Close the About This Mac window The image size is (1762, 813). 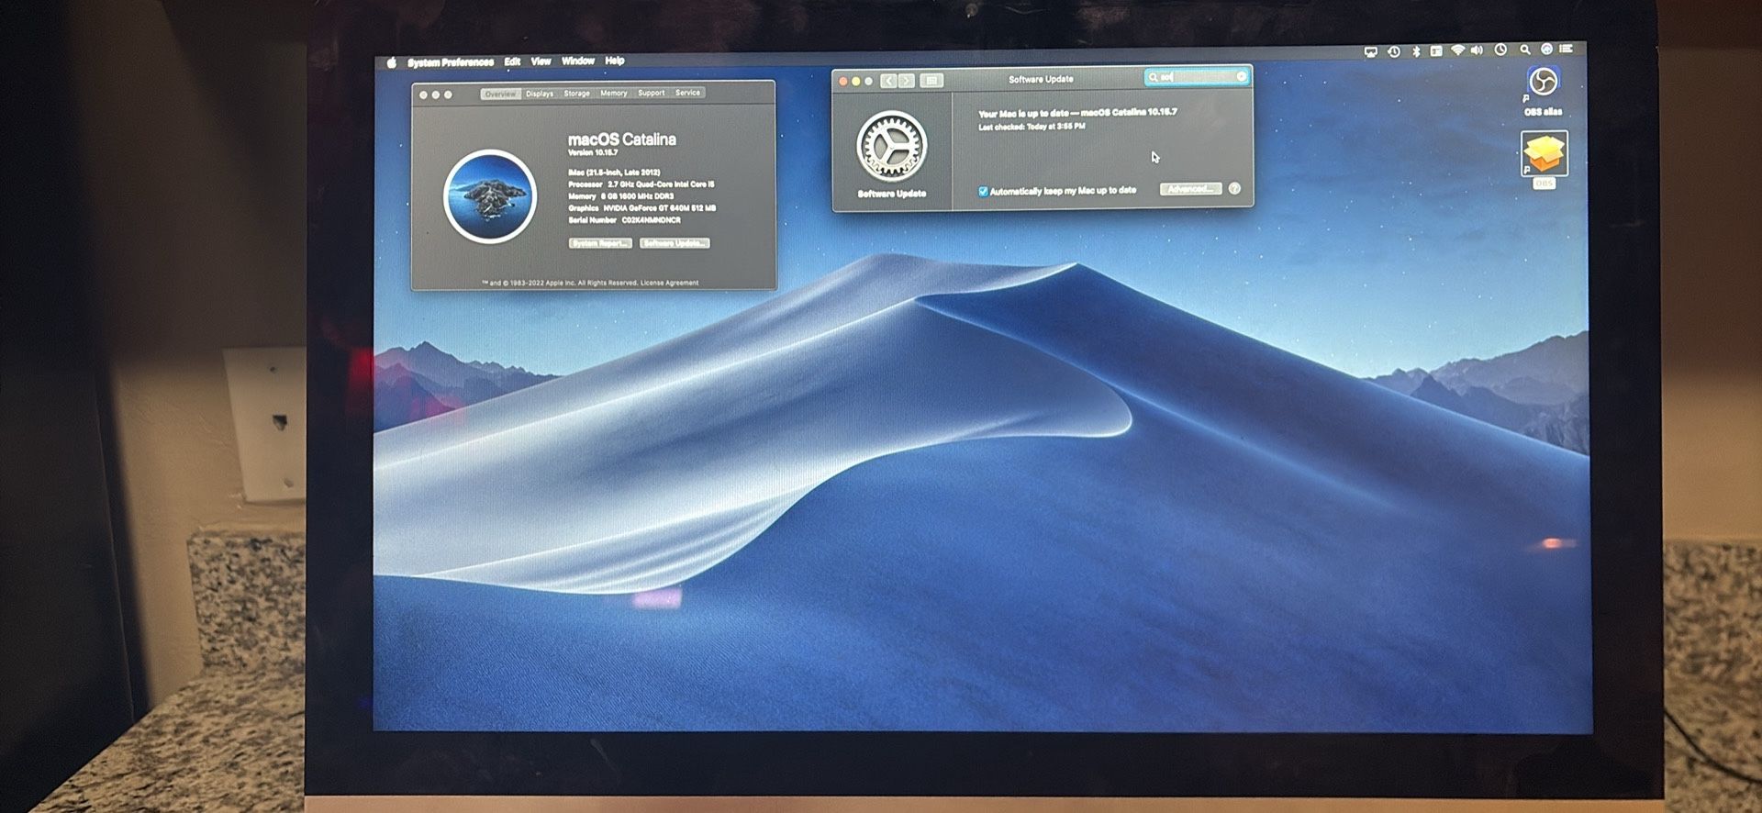[x=423, y=95]
